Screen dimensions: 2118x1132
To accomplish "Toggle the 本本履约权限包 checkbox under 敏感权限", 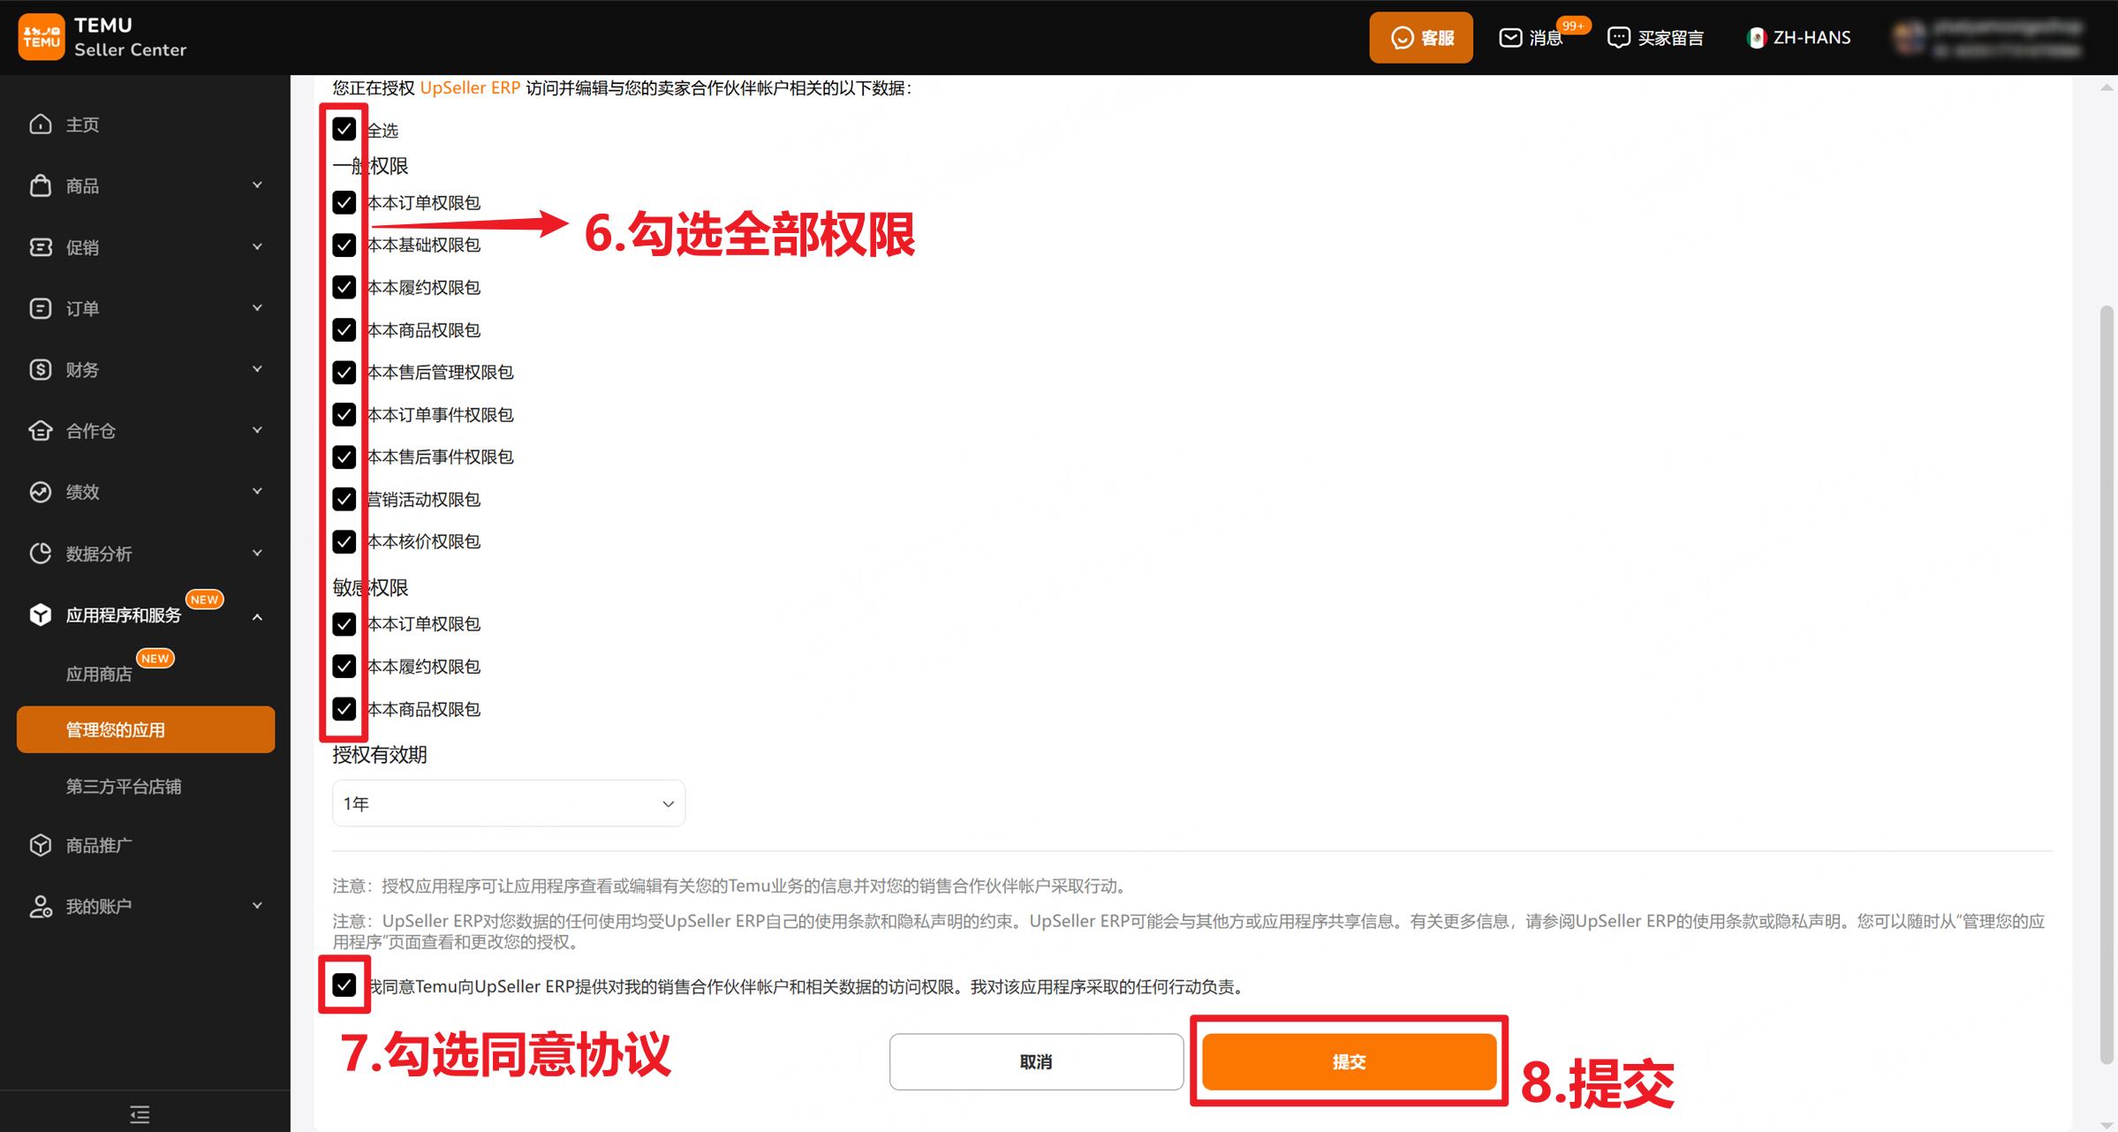I will [x=344, y=667].
